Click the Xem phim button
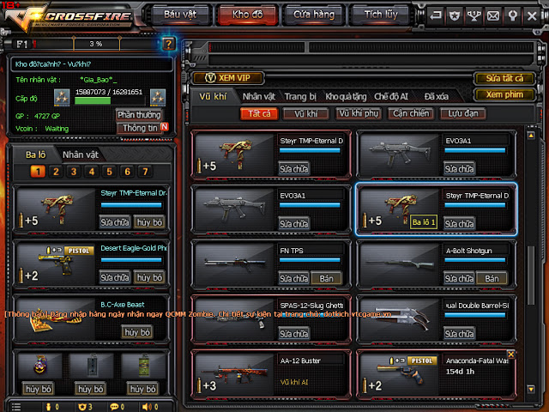Viewport: 549px width, 412px height. point(504,94)
